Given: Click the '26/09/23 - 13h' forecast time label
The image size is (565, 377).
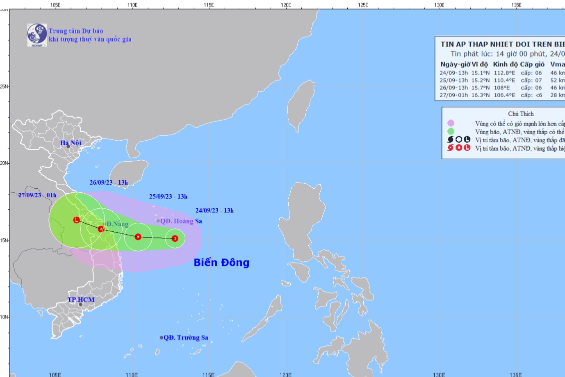Looking at the screenshot, I should 109,183.
